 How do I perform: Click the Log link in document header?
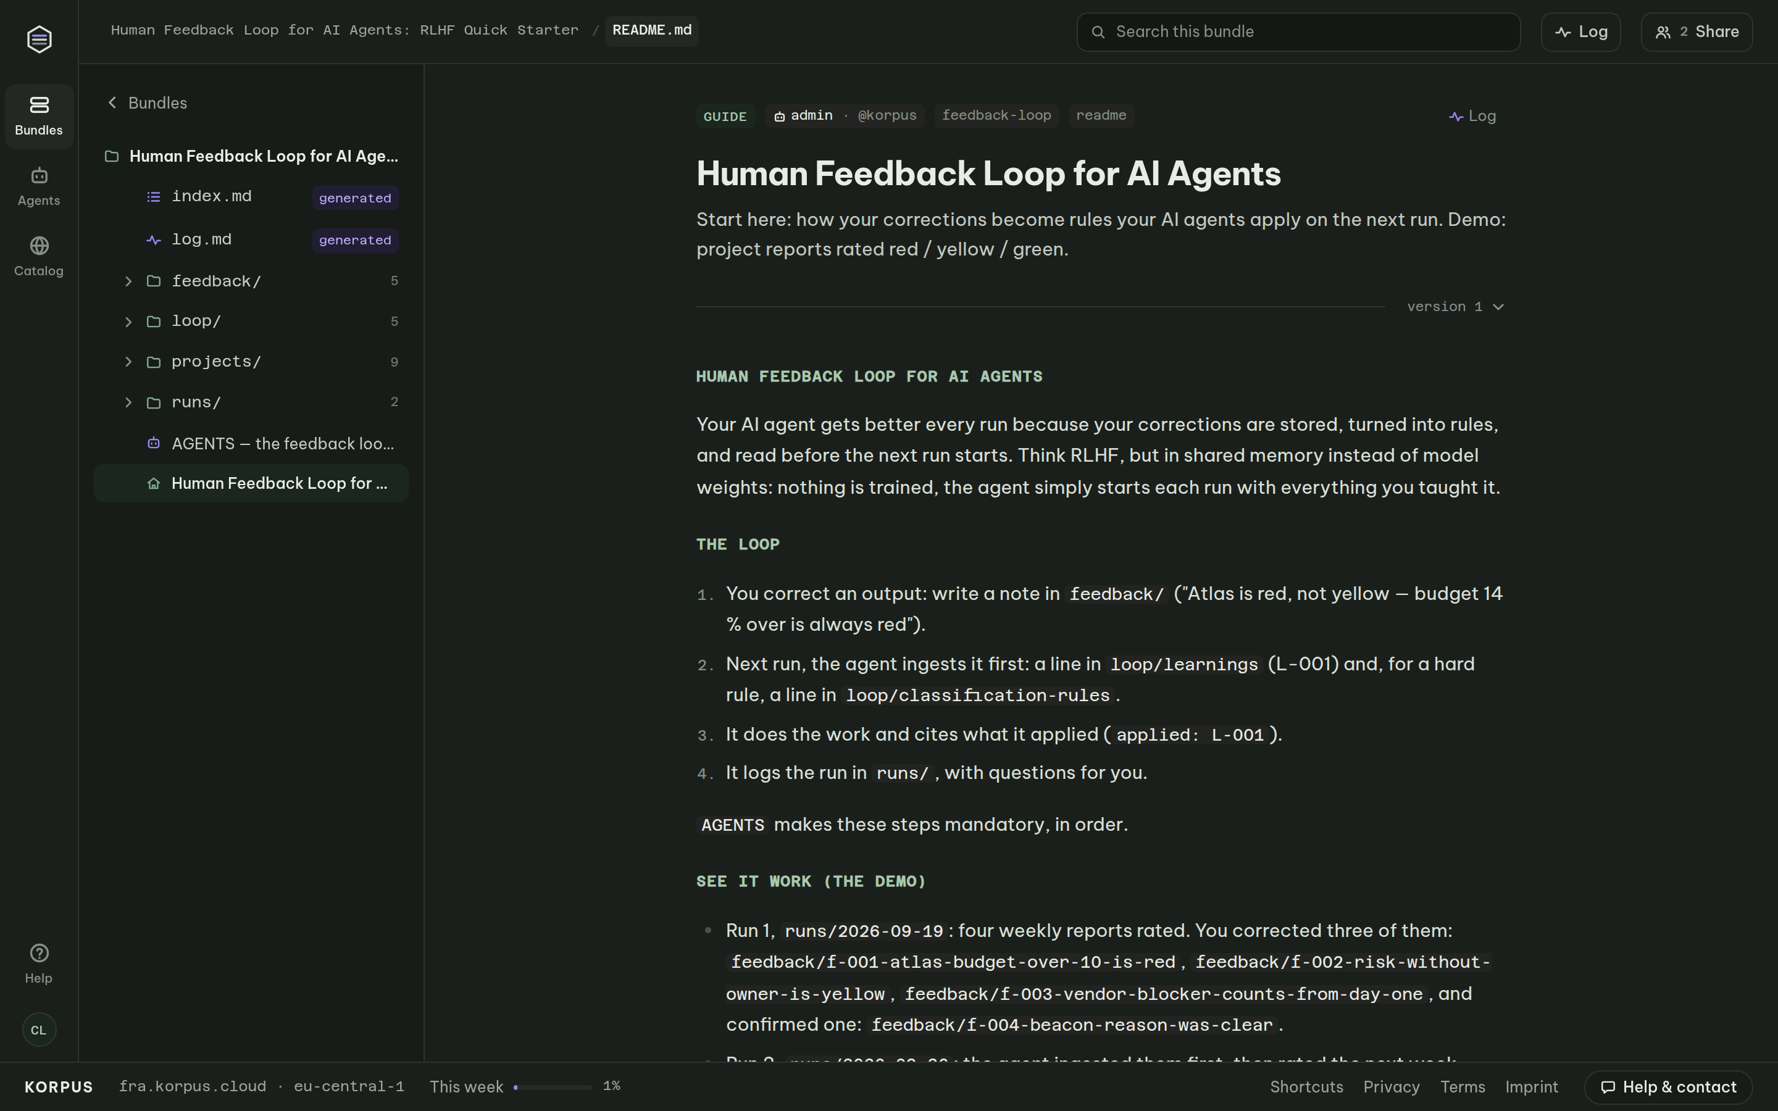click(x=1472, y=116)
